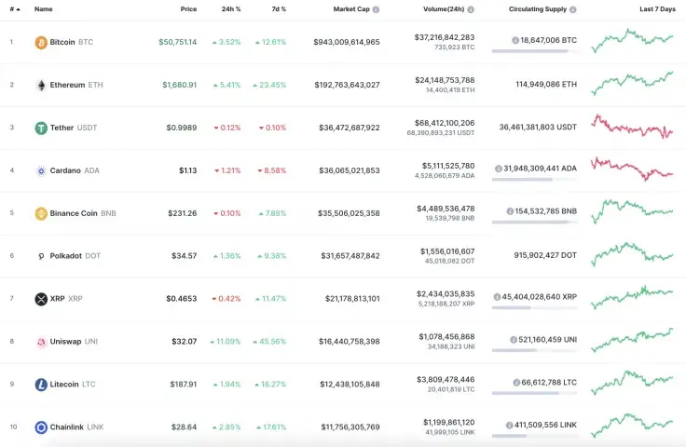Viewport: 686px width, 447px height.
Task: Click the Litecoin logo icon
Action: tap(41, 385)
